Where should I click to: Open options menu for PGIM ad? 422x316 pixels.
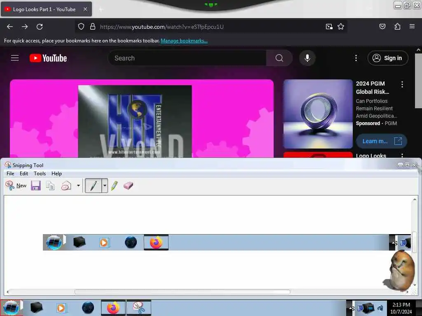pyautogui.click(x=402, y=84)
